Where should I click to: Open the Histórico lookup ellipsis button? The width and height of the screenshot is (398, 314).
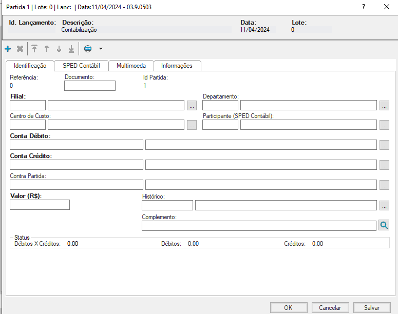pos(384,205)
